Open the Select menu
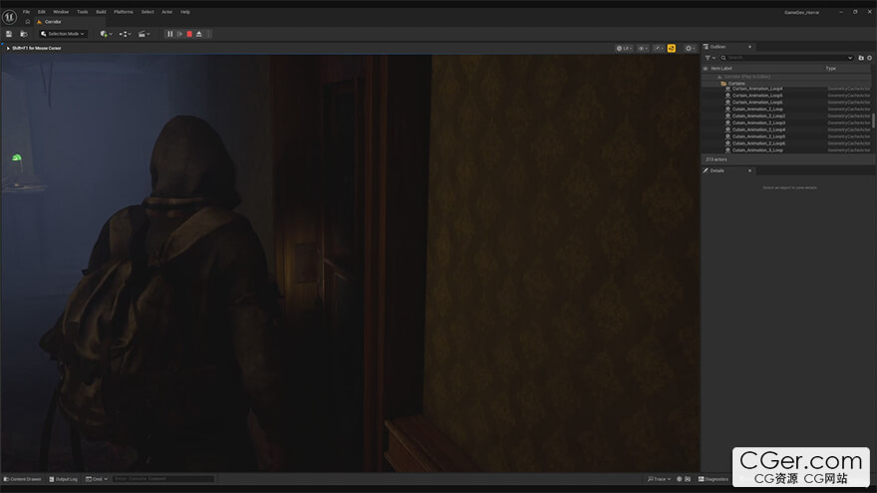877x493 pixels. (147, 12)
